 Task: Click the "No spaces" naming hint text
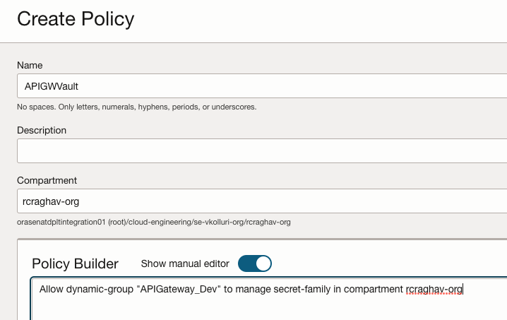(x=136, y=107)
